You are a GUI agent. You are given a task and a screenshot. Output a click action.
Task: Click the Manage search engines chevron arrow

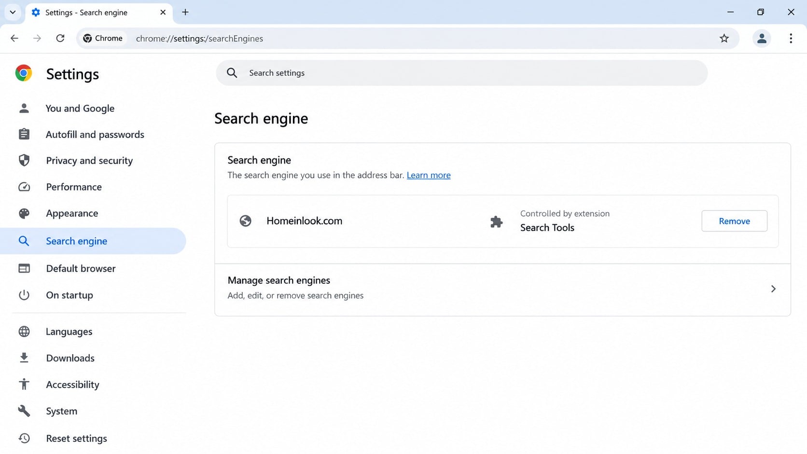pos(773,289)
